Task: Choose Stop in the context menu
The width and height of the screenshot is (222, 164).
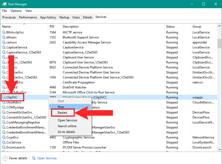Action: (61, 107)
